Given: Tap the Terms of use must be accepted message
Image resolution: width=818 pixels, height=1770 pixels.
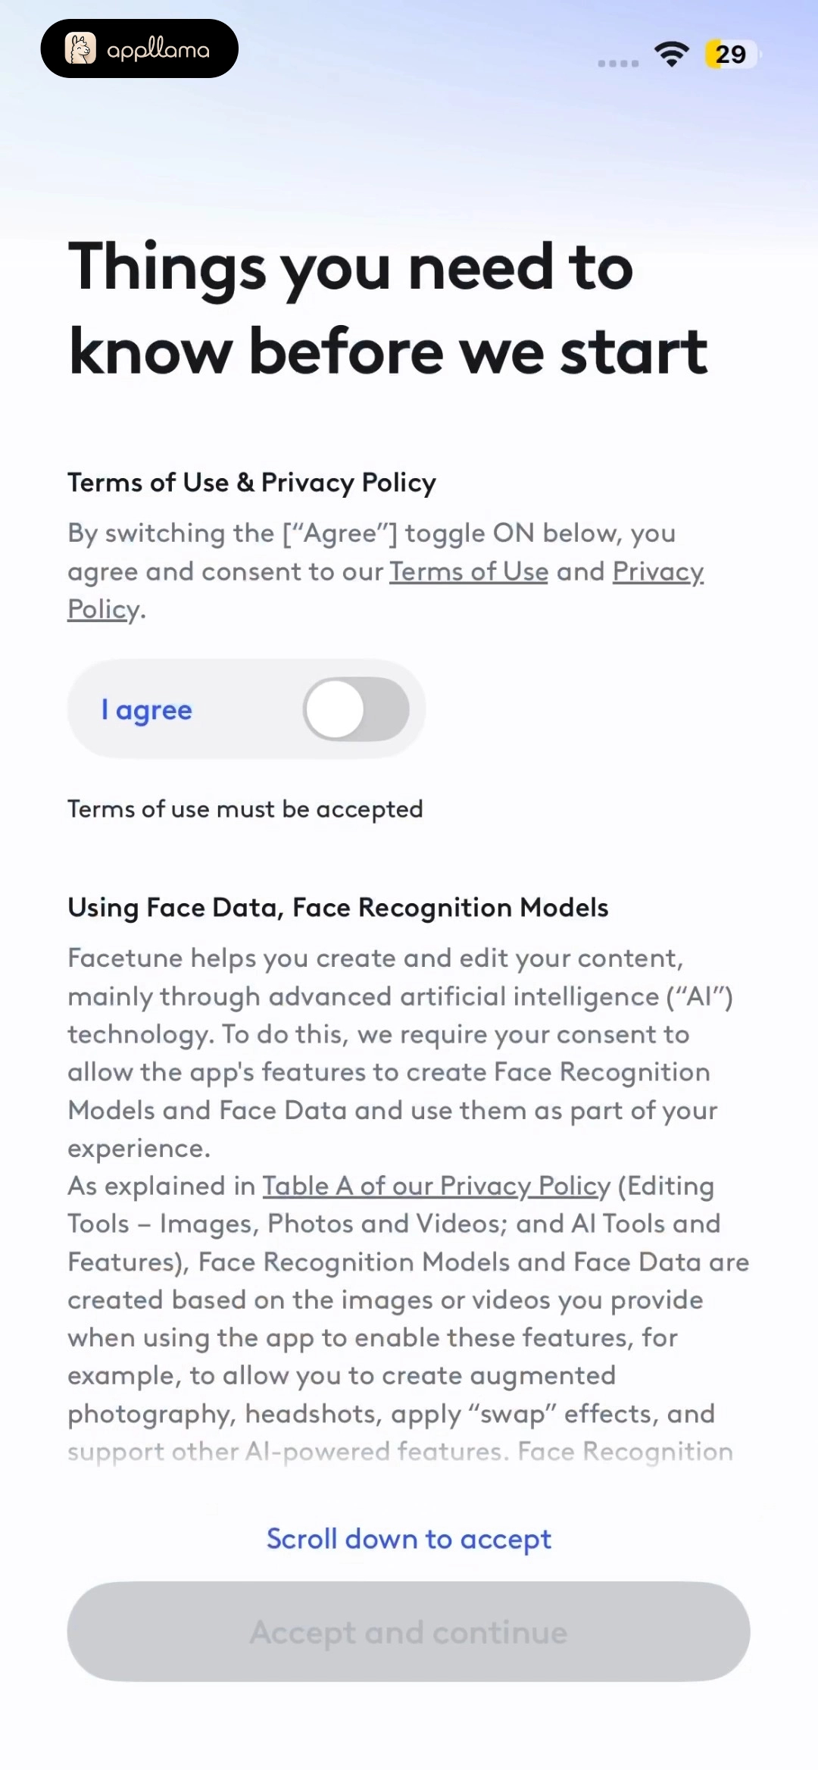Looking at the screenshot, I should pos(245,809).
